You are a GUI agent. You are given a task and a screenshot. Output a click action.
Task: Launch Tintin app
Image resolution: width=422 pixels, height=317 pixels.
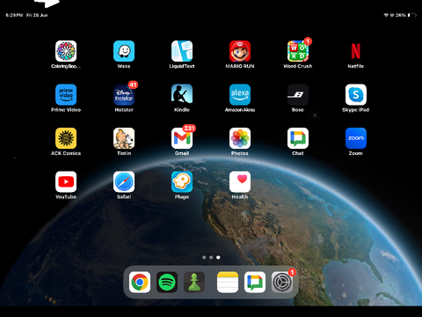124,138
